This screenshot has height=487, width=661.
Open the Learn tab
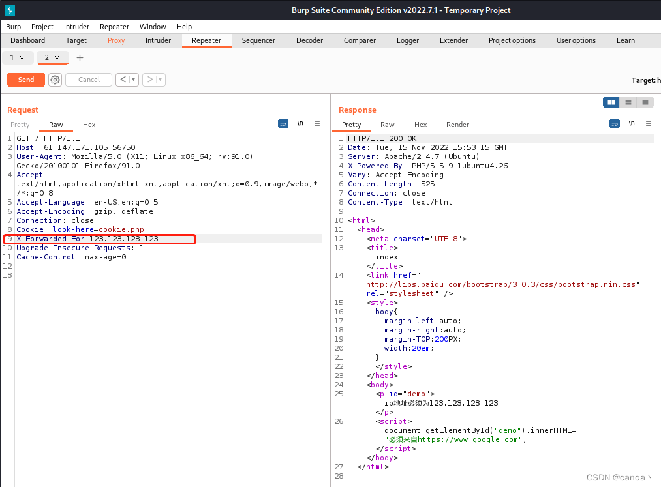click(626, 41)
